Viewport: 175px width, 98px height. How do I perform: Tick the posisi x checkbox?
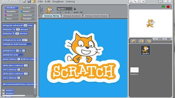coord(3,90)
